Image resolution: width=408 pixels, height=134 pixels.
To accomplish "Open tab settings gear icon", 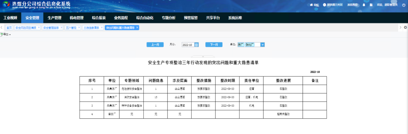I will [x=405, y=27].
